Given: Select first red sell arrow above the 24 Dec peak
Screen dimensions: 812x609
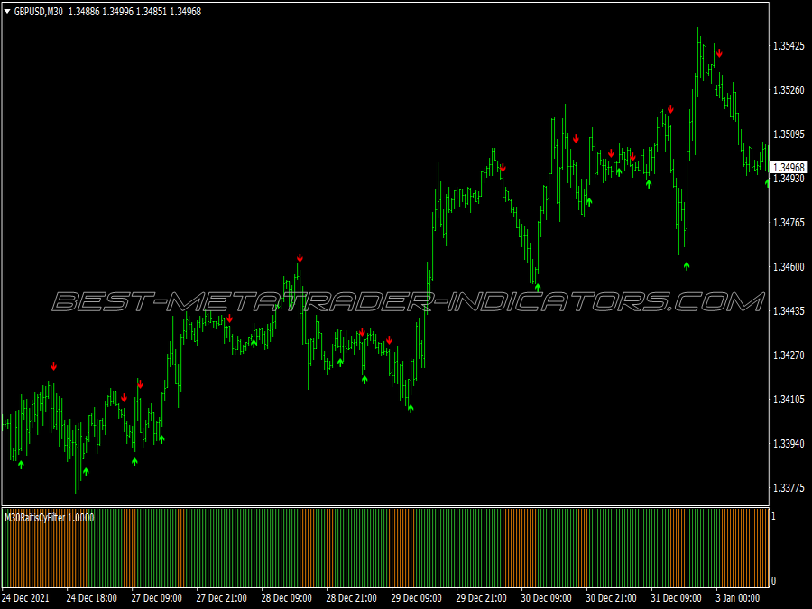Looking at the screenshot, I should (53, 366).
